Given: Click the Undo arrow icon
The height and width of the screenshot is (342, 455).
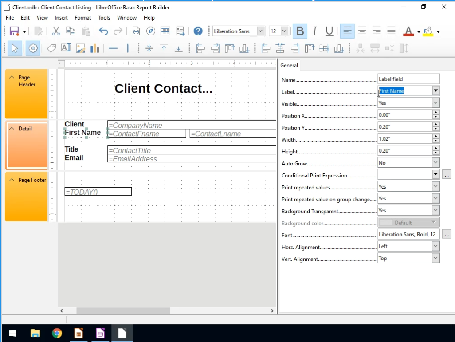Looking at the screenshot, I should point(103,31).
